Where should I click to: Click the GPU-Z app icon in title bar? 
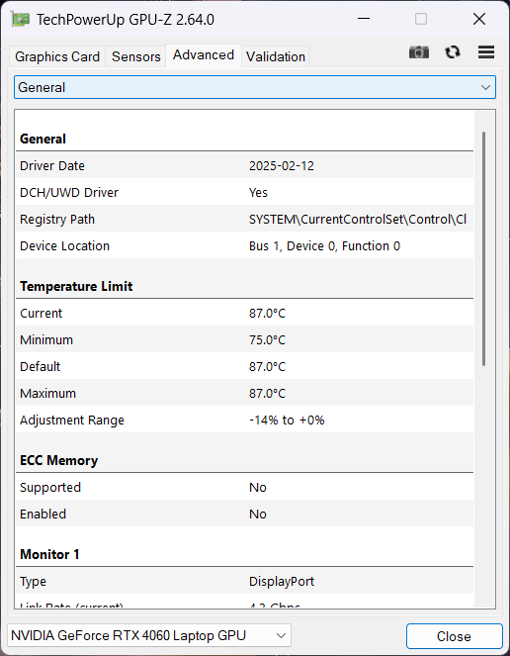click(20, 20)
